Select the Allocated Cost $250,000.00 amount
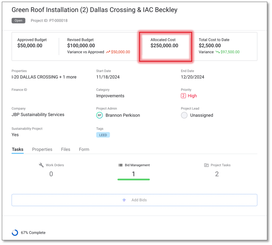 (164, 46)
